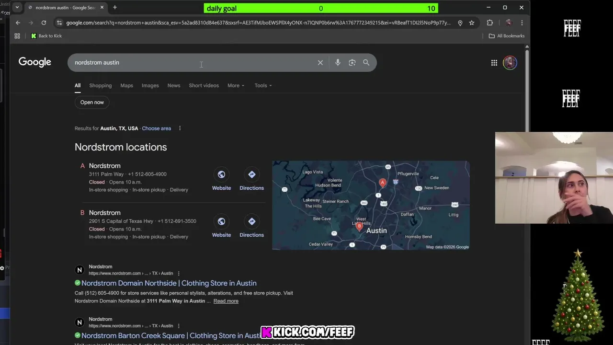Search by image with the camera icon
This screenshot has width=613, height=345.
352,63
